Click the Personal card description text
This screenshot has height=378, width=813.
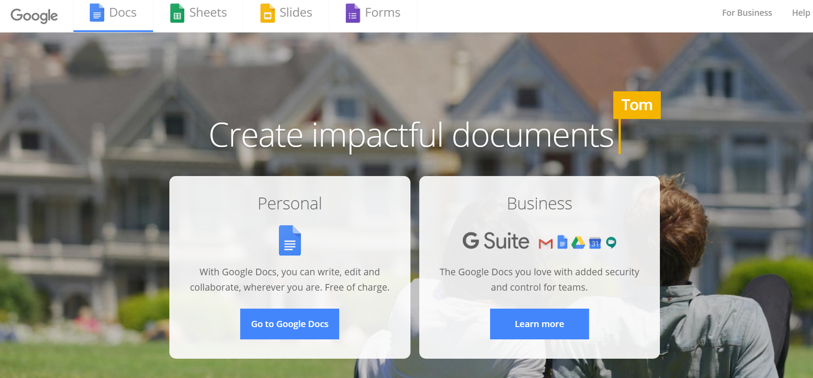289,280
